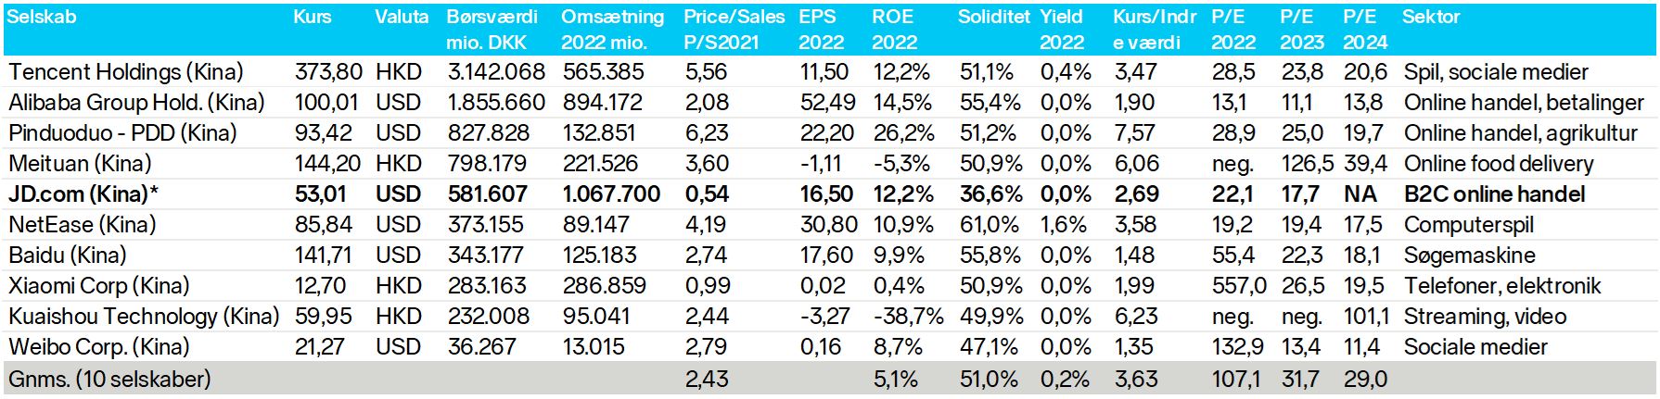The image size is (1660, 399).
Task: Click JD.com's Omsætning value 1.067.700
Action: click(612, 194)
